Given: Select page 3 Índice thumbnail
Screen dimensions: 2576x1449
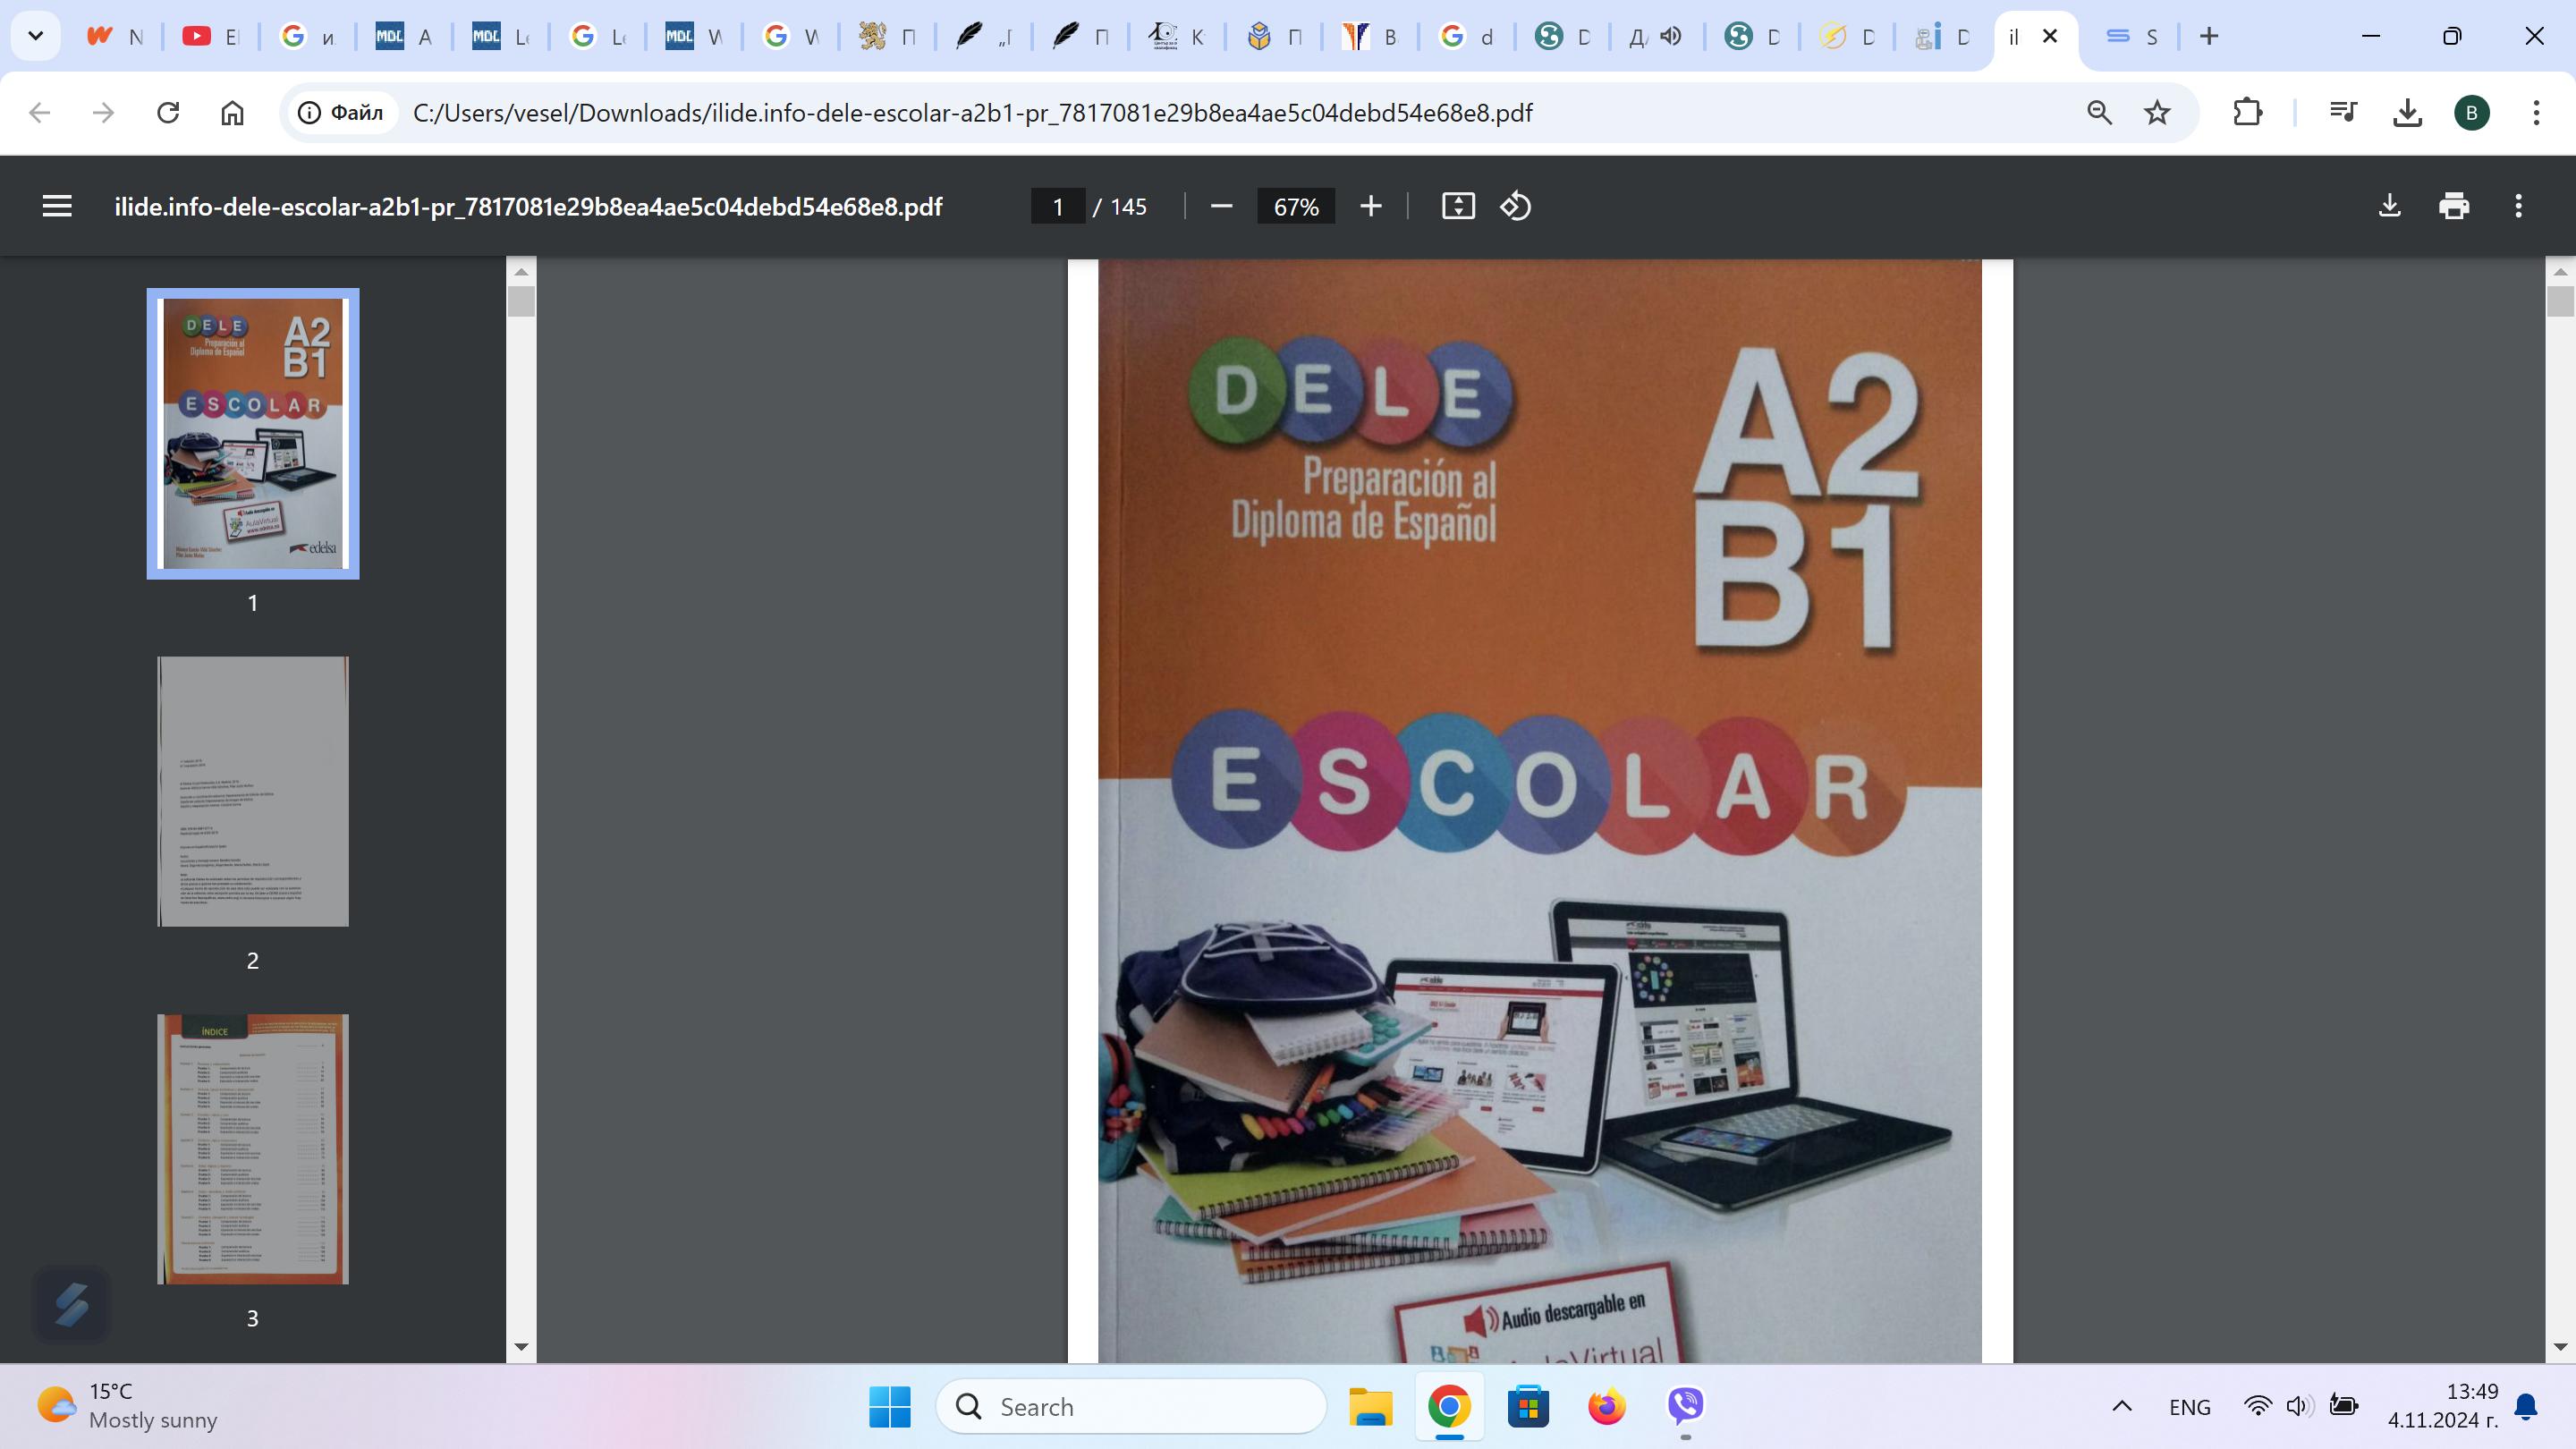Looking at the screenshot, I should click(253, 1149).
